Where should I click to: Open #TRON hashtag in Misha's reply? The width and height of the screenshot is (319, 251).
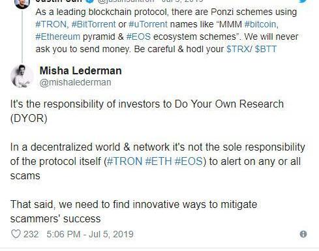tap(125, 161)
